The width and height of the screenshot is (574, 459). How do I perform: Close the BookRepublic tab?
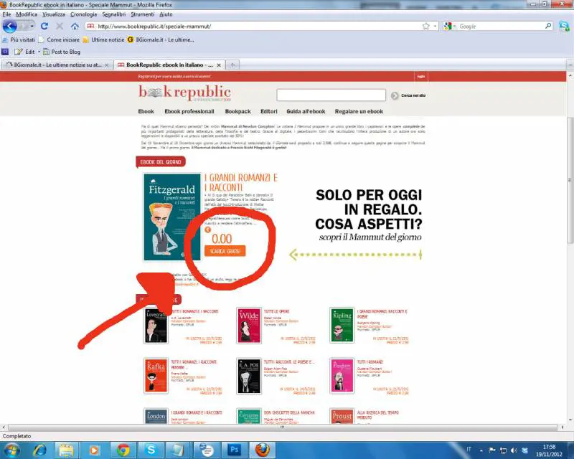tap(219, 65)
